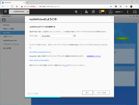Click the wizard progress bar

[x=69, y=97]
